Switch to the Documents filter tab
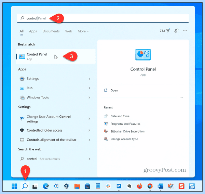205x194 pixels. pos(51,31)
